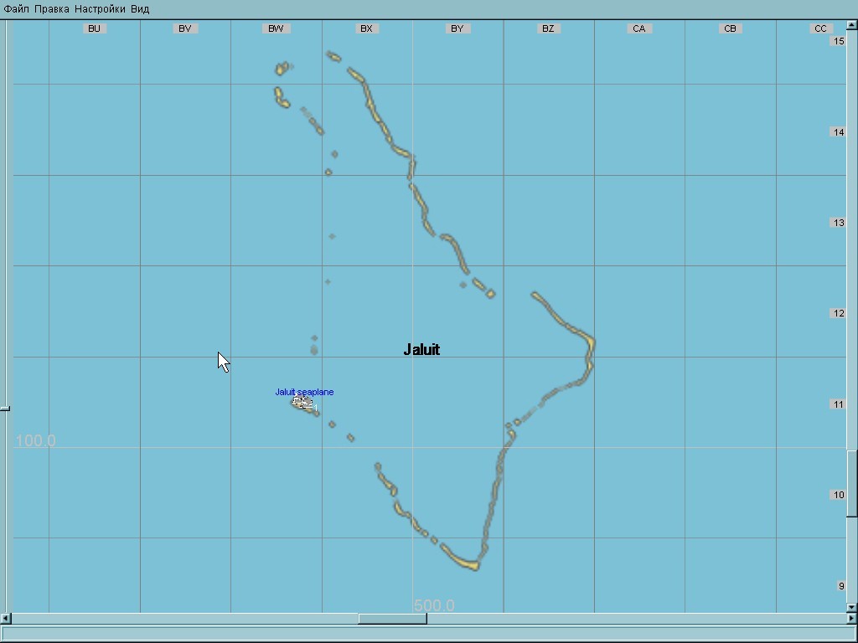Click row label 9

pyautogui.click(x=841, y=586)
